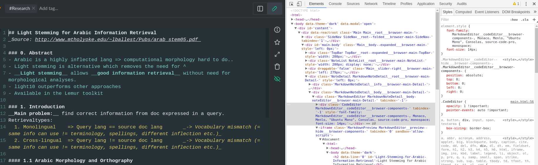Star this note
The width and height of the screenshot is (538, 165).
click(x=277, y=42)
